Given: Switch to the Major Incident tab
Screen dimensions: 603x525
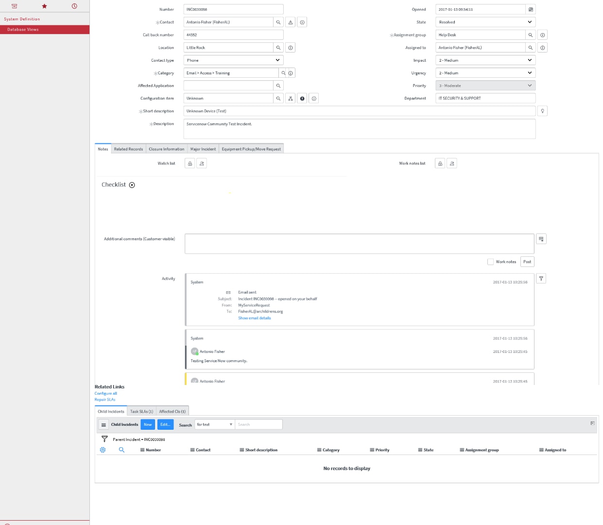Looking at the screenshot, I should [x=203, y=149].
